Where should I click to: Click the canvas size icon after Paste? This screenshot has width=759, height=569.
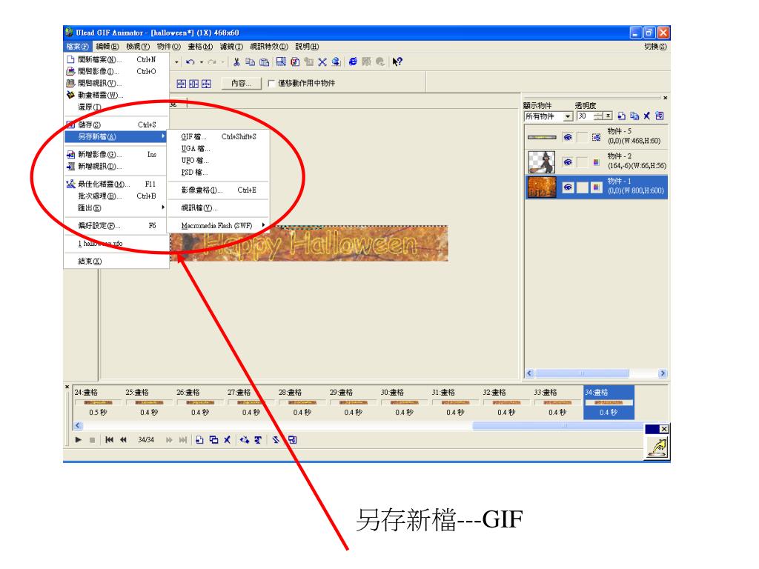[x=281, y=62]
